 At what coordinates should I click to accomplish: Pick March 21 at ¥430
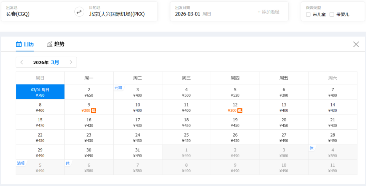pyautogui.click(x=332, y=122)
